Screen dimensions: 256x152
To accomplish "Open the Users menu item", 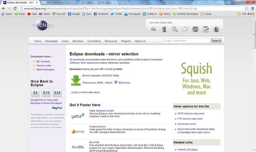I will pyautogui.click(x=65, y=41).
